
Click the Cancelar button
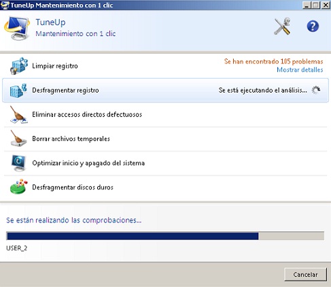[x=305, y=275]
